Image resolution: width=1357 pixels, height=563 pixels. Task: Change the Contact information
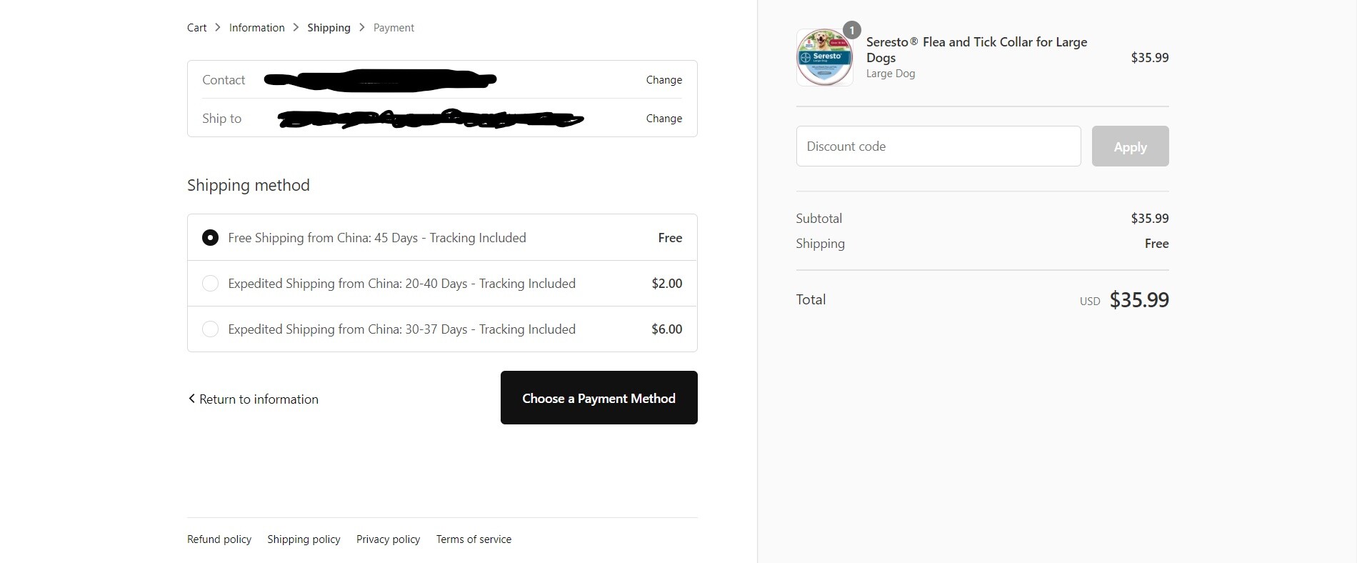664,80
